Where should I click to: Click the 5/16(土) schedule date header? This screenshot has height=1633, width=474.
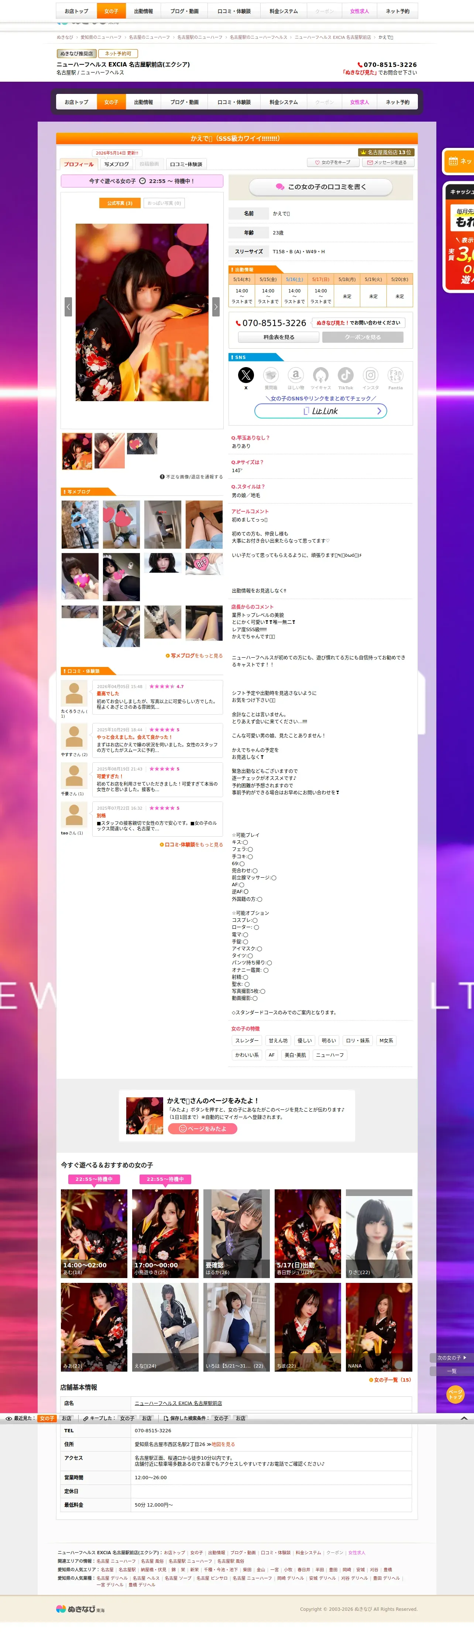coord(294,279)
